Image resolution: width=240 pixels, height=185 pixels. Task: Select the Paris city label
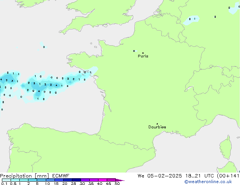point(143,56)
